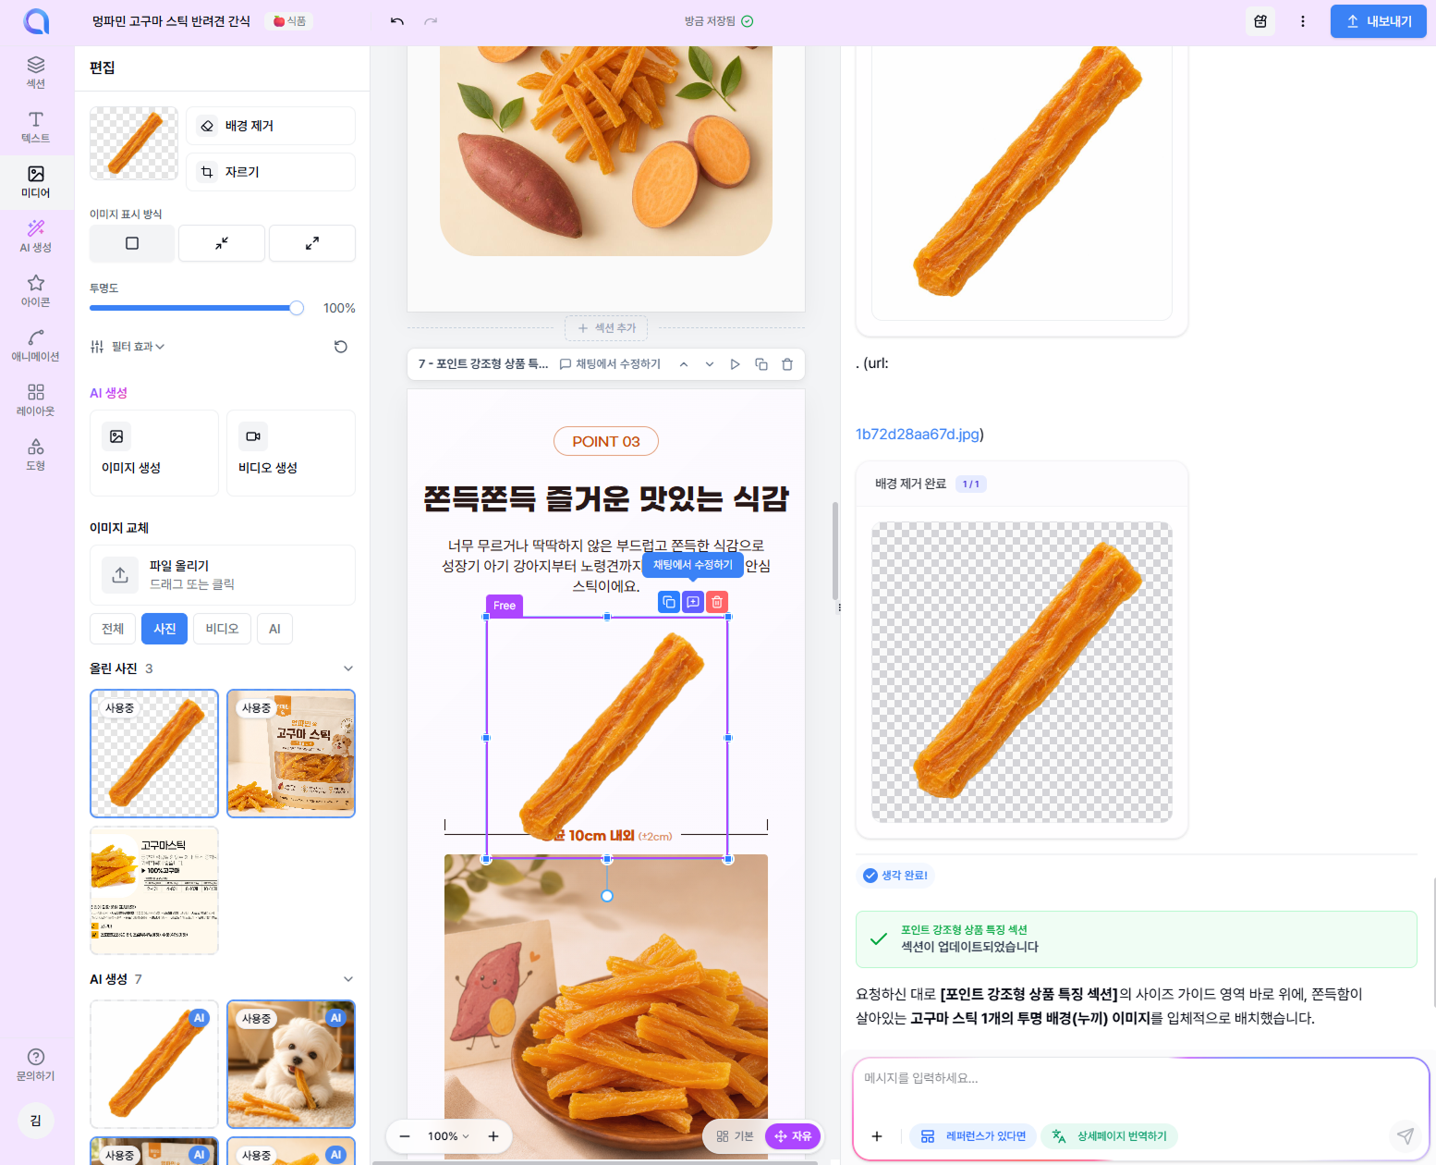The width and height of the screenshot is (1436, 1165).
Task: Collapse the 올린 사진 section
Action: (x=348, y=668)
